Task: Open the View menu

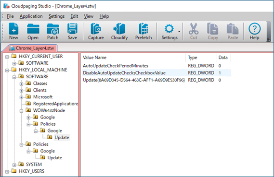Action: 89,16
